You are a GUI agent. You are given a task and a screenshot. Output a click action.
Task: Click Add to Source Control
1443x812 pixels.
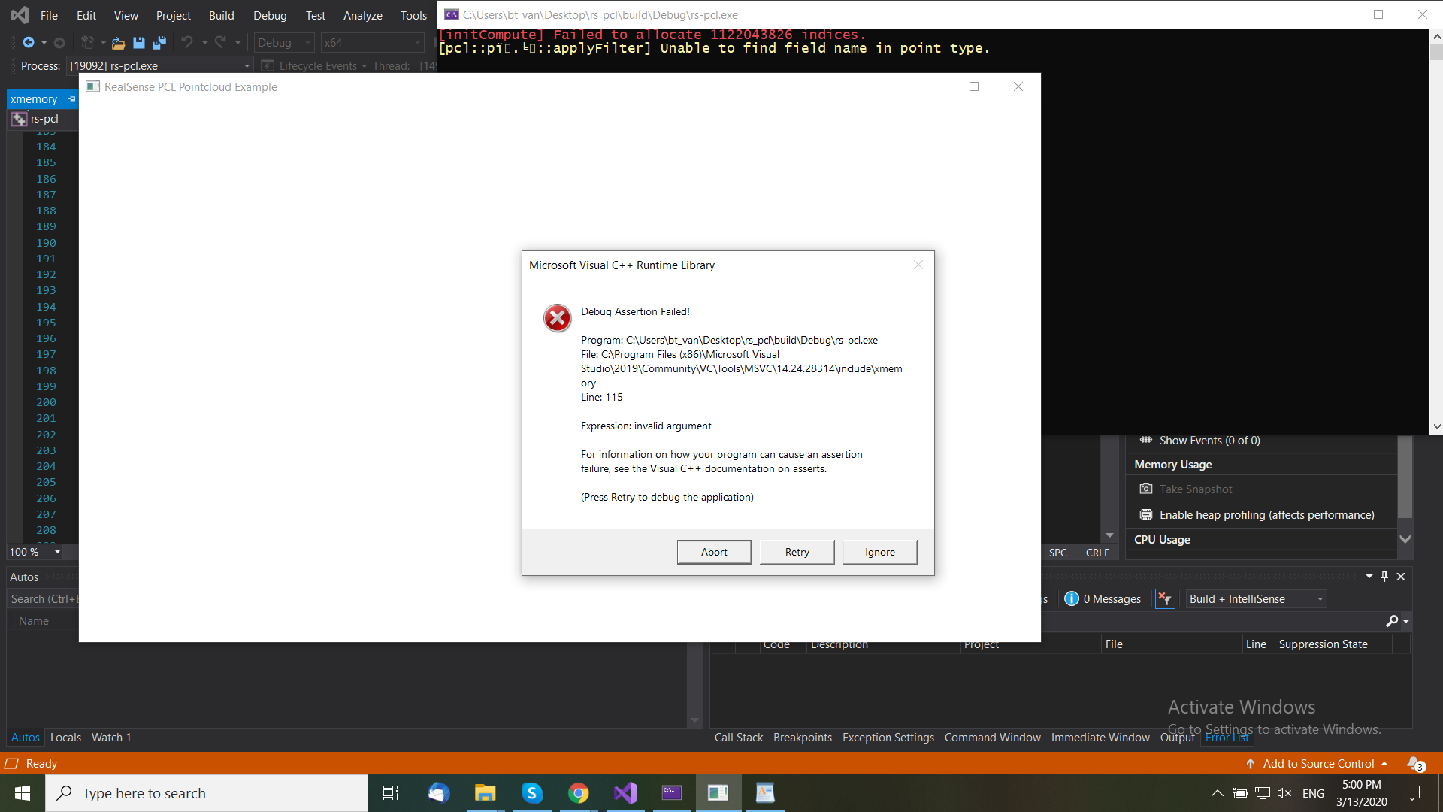click(1317, 763)
